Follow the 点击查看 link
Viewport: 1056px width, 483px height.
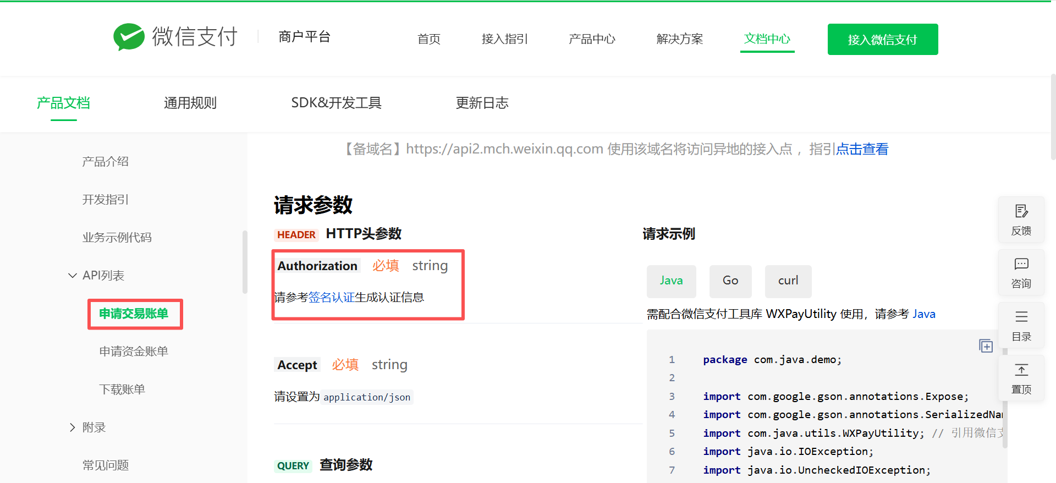coord(862,149)
